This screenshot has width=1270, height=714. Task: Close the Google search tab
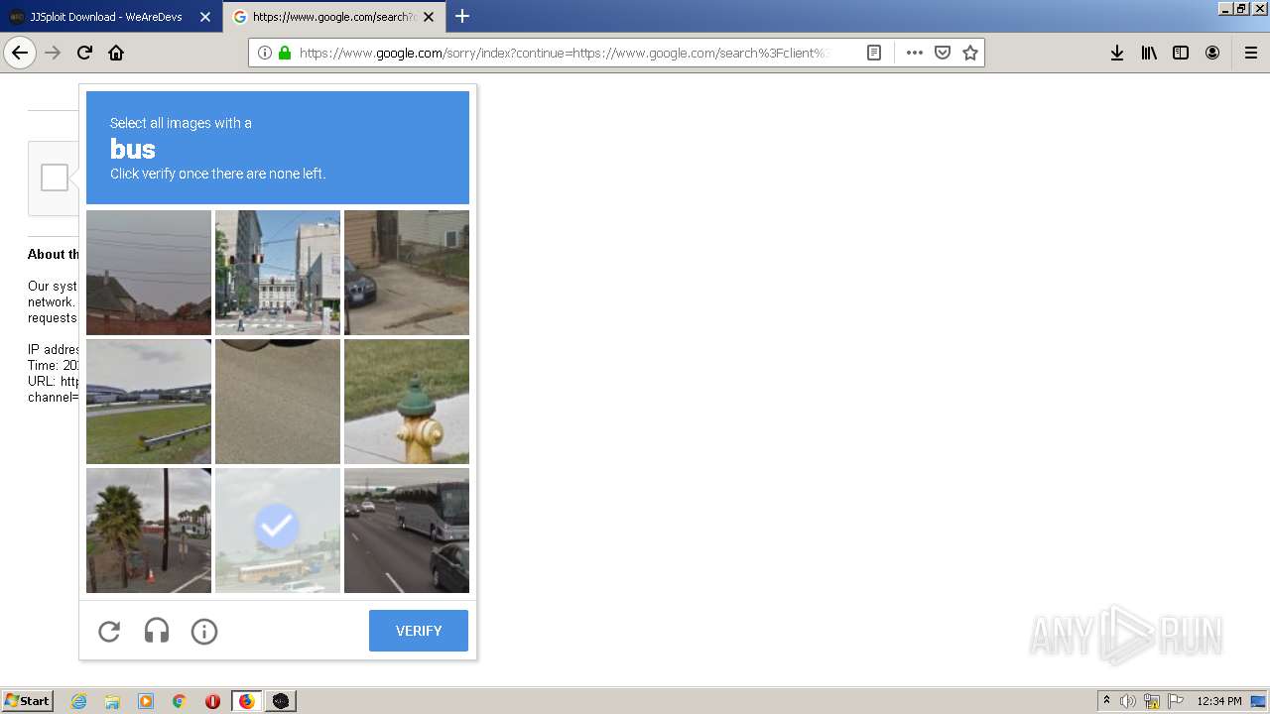[x=429, y=17]
